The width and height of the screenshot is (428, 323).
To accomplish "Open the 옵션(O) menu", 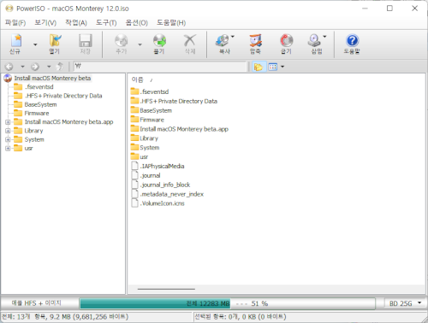I will [x=137, y=23].
